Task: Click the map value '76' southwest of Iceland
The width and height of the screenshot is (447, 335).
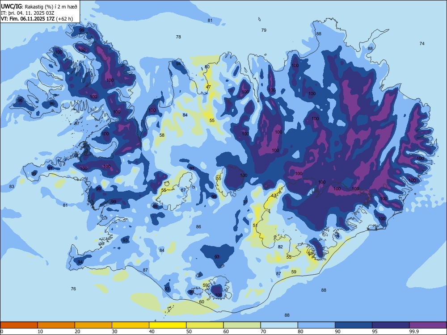Action: pos(73,289)
